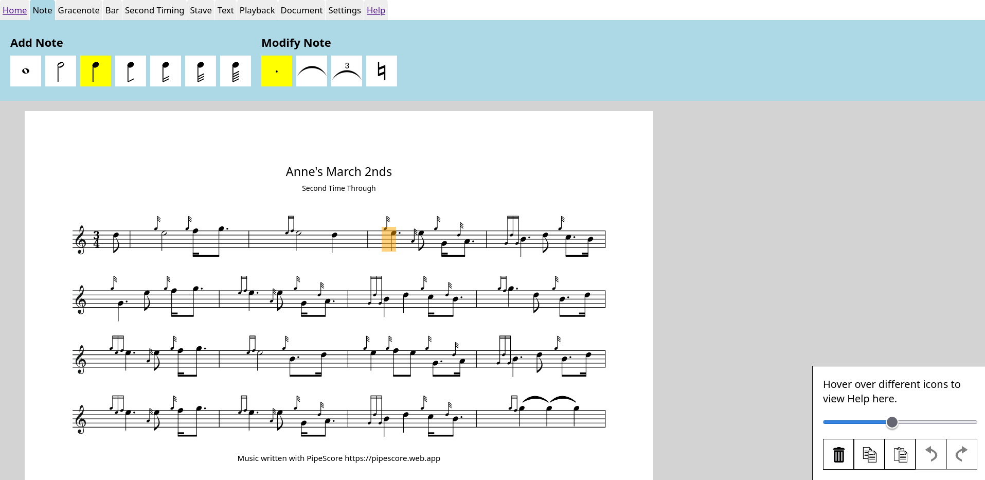Select the highlighted crotchet note button
This screenshot has width=985, height=480.
click(x=96, y=71)
